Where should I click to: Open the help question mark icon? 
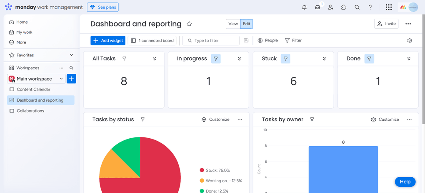pos(370,7)
